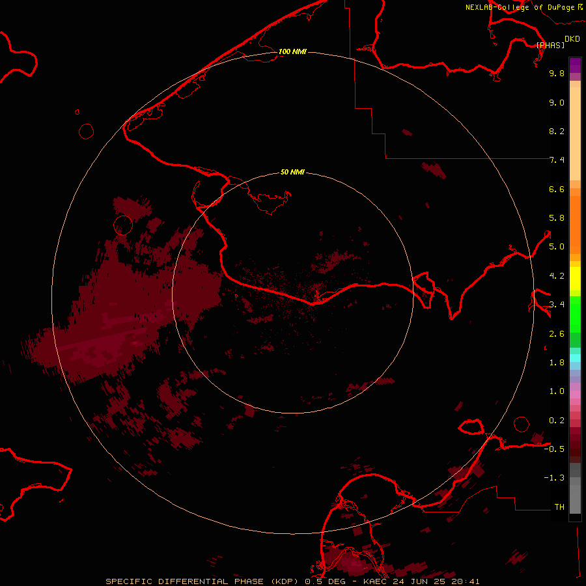
Task: Click the -0.5 value on the color scale
Action: [x=554, y=449]
